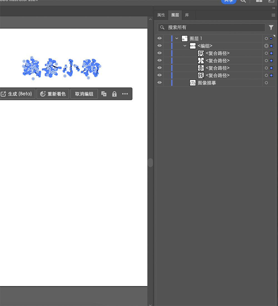Hide the 图层 1 layer with its eye icon
278x306 pixels.
[160, 38]
